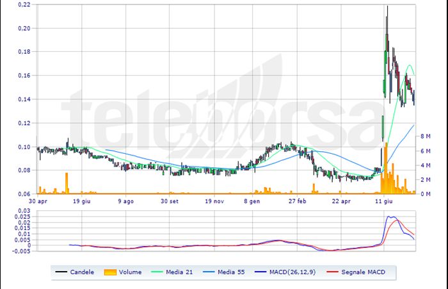This screenshot has width=448, height=289.
Task: Click the 27 feb date label
Action: coord(297,201)
